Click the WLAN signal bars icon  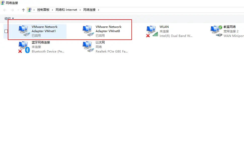pyautogui.click(x=155, y=34)
